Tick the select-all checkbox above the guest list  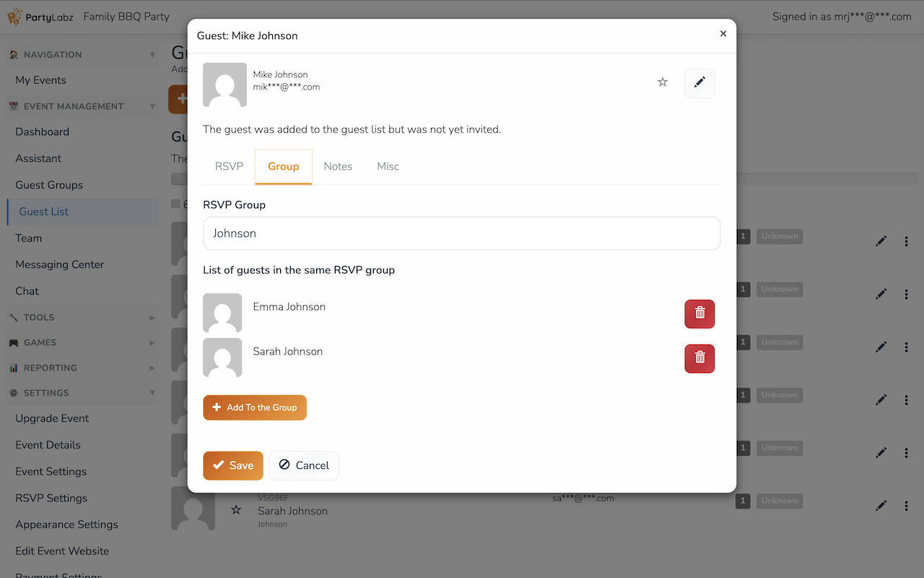(x=175, y=204)
